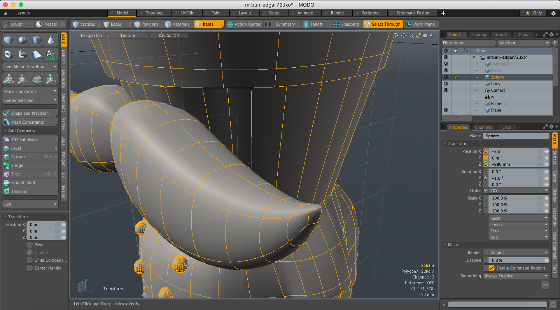Toggle visibility of last Plane item
560x310 pixels.
tap(446, 110)
